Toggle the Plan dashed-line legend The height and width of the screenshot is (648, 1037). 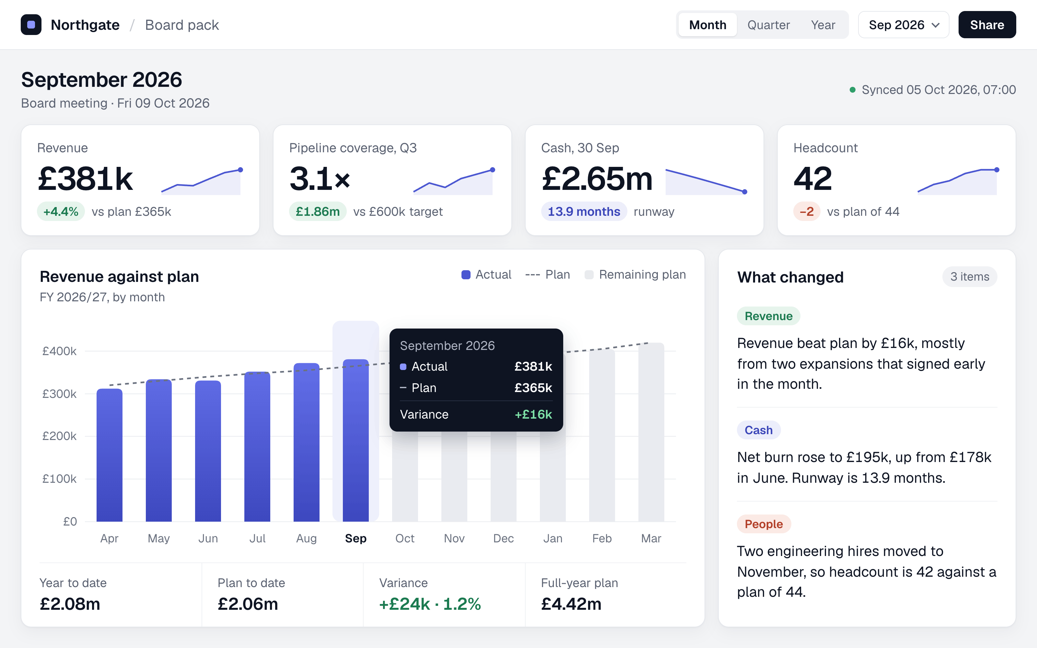[x=532, y=275]
